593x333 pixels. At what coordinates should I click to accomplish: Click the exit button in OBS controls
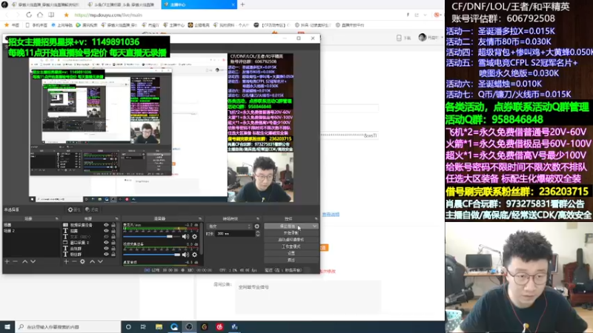291,260
